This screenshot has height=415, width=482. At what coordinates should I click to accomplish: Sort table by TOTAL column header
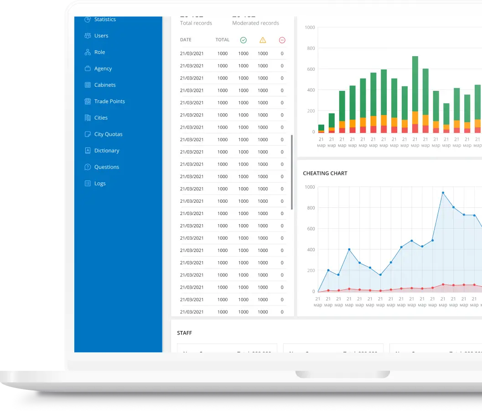tap(223, 40)
